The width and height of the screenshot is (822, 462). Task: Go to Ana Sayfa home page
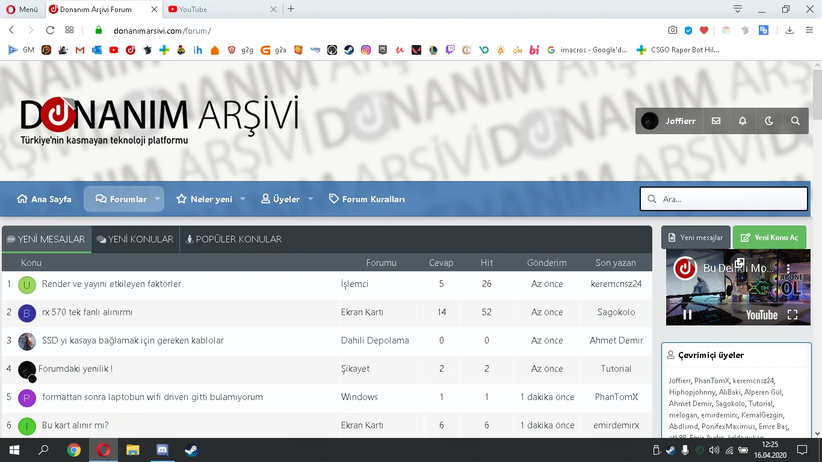pyautogui.click(x=44, y=199)
